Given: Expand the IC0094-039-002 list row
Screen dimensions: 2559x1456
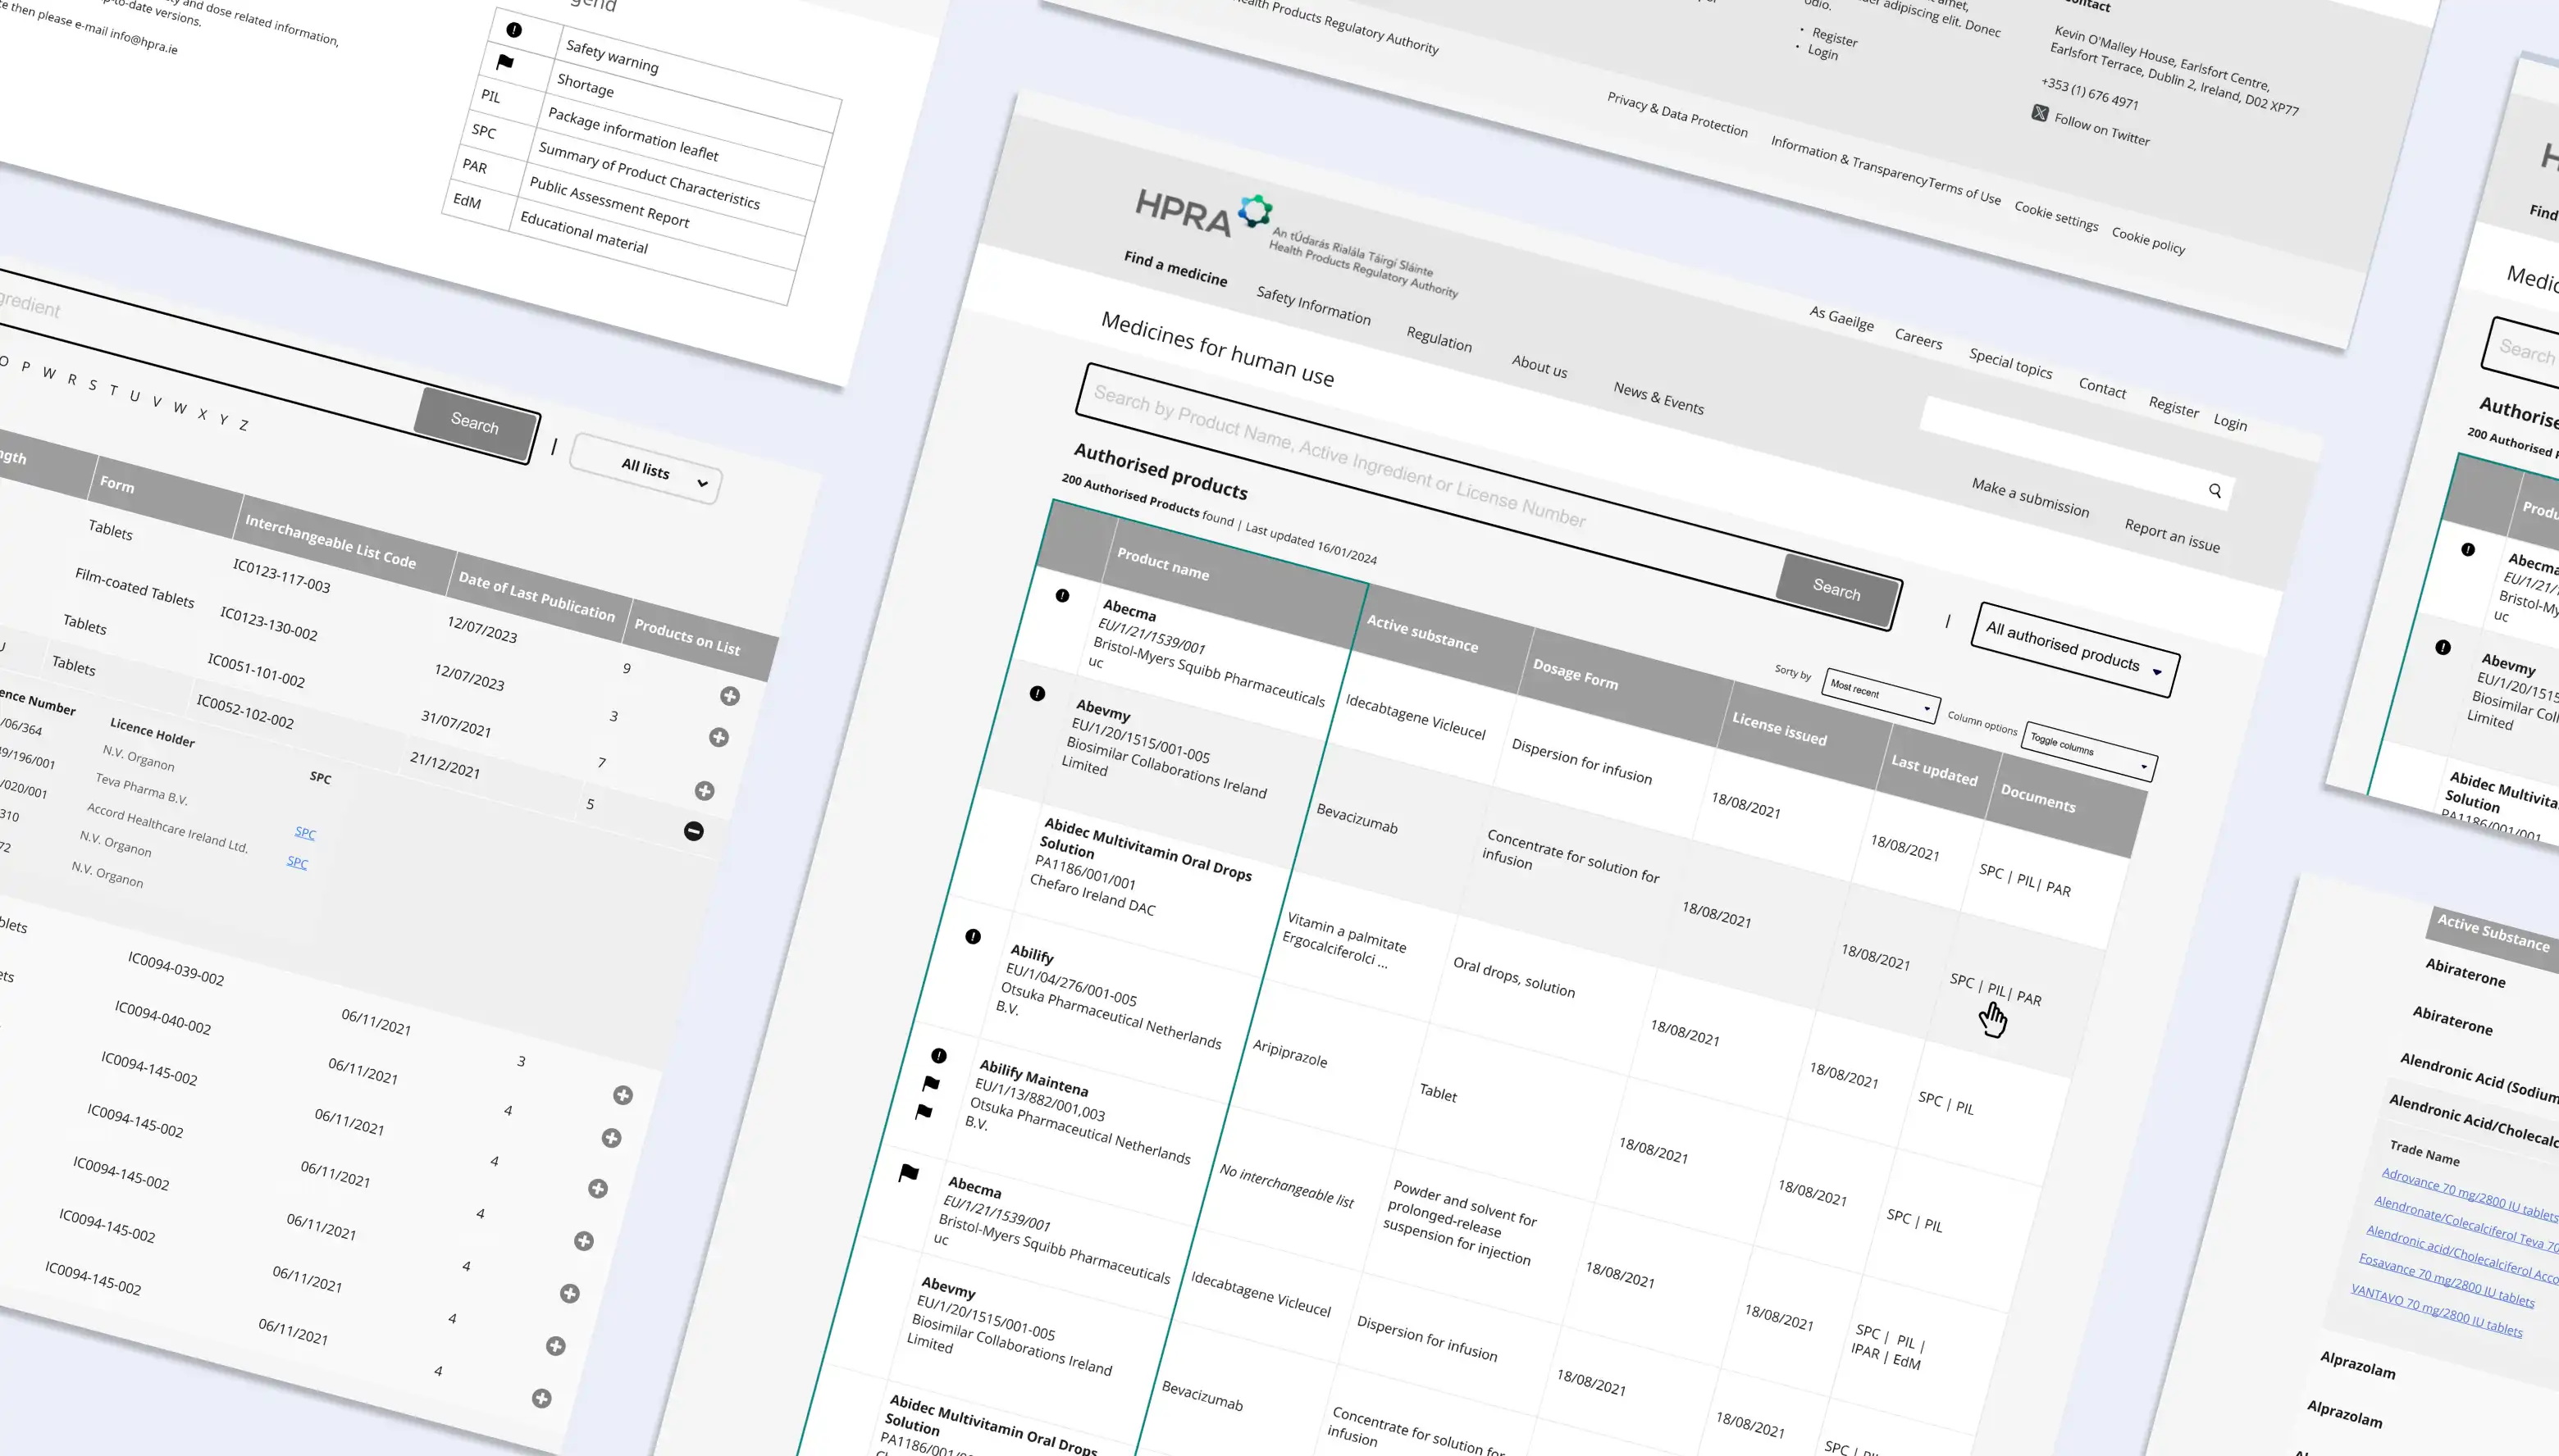Looking at the screenshot, I should (623, 1095).
